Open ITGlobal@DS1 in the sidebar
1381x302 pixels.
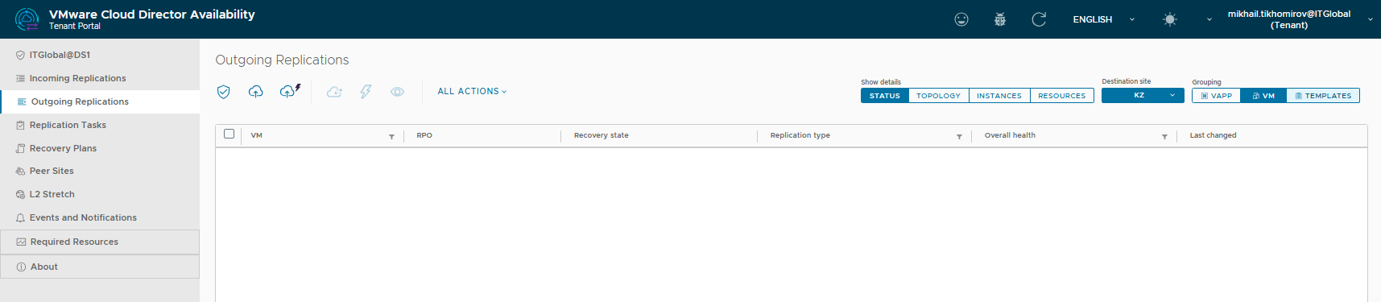coord(100,55)
